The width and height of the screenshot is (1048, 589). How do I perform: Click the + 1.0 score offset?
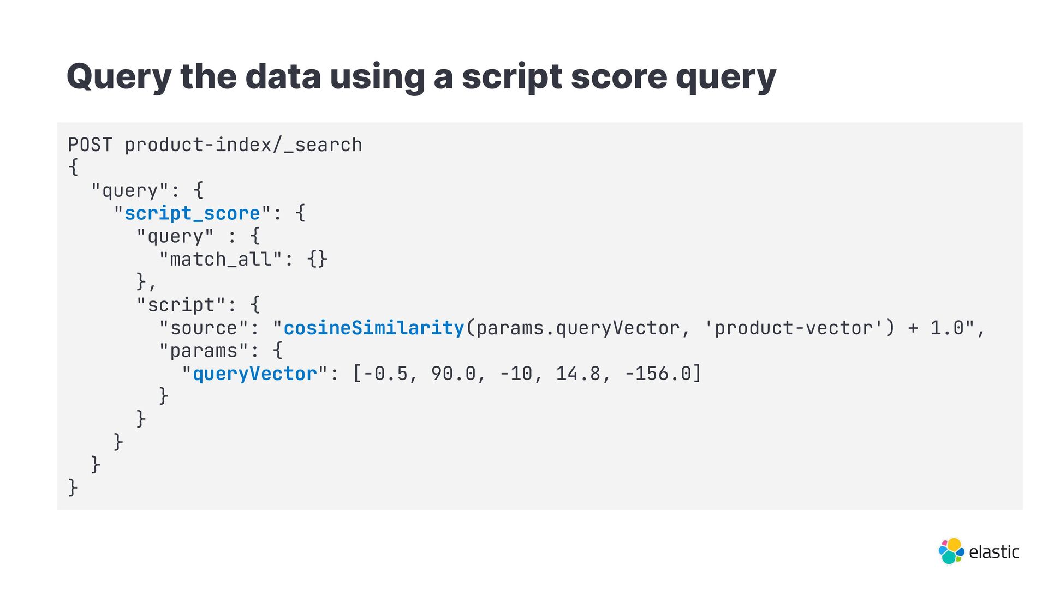click(936, 328)
